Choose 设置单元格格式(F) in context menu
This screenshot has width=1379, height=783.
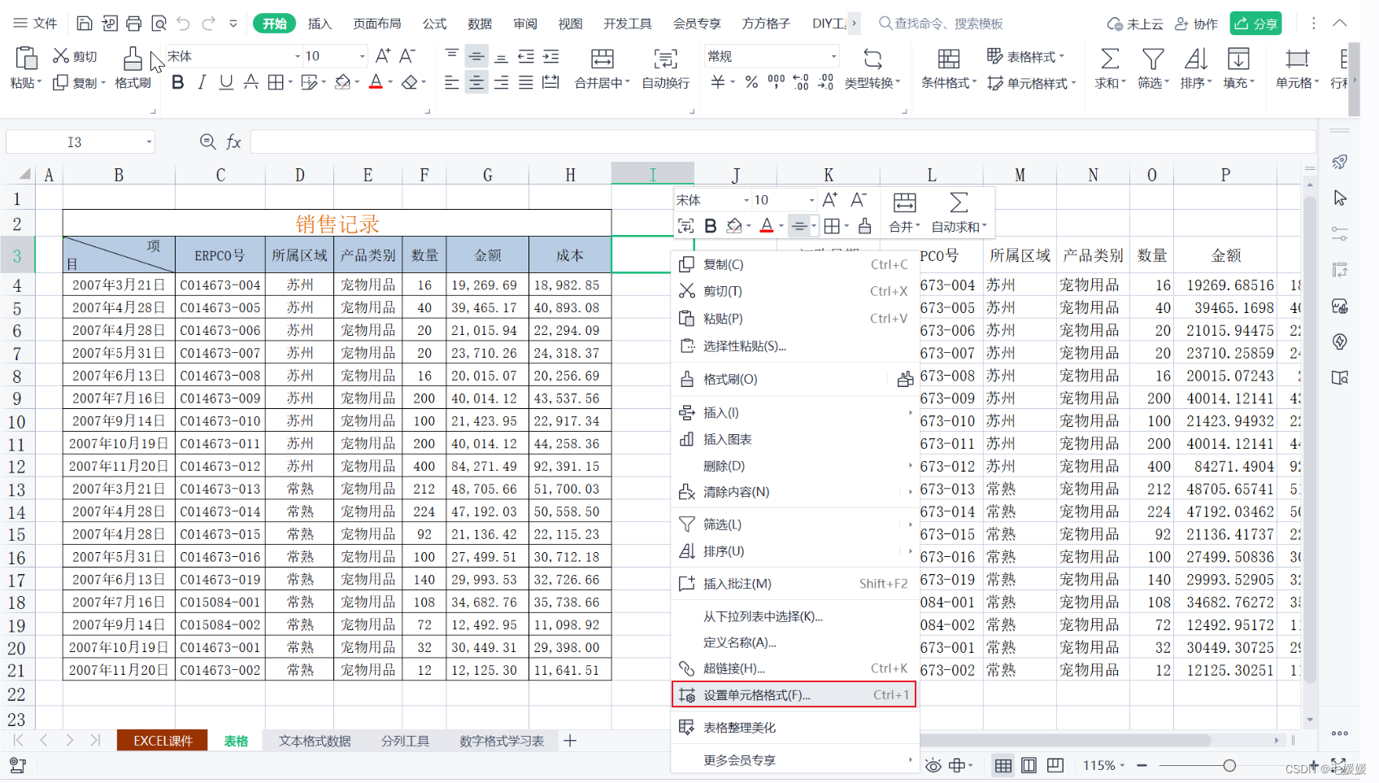click(x=794, y=695)
